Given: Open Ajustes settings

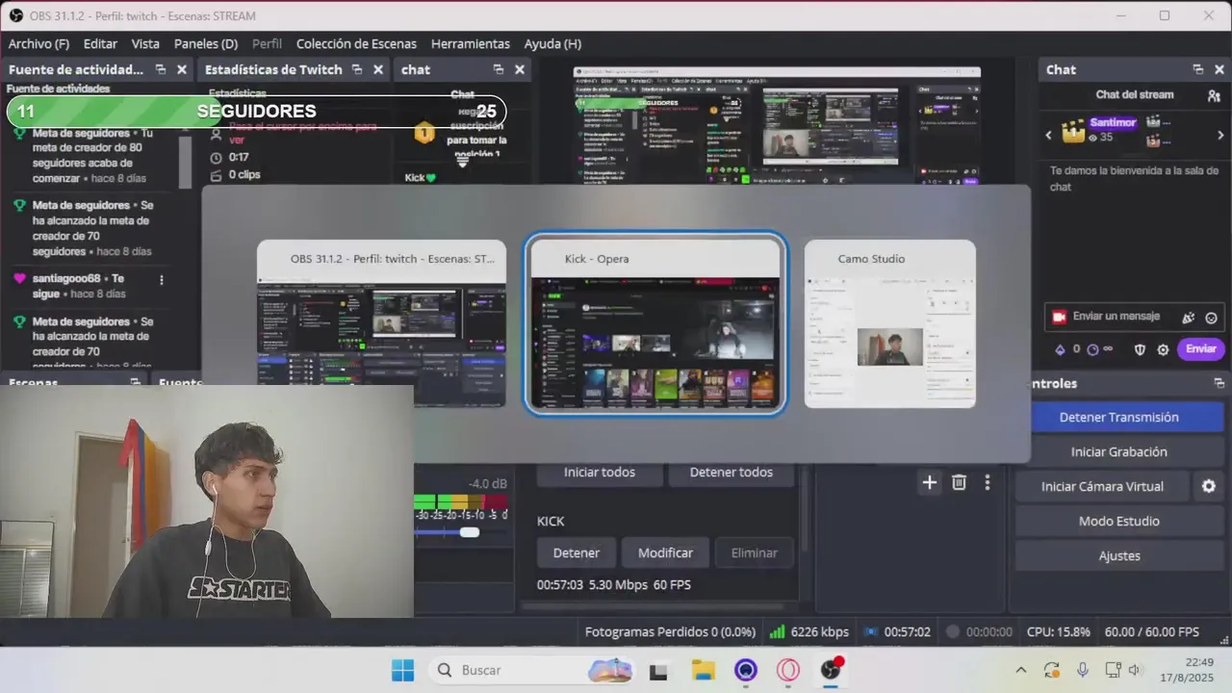Looking at the screenshot, I should [x=1118, y=555].
